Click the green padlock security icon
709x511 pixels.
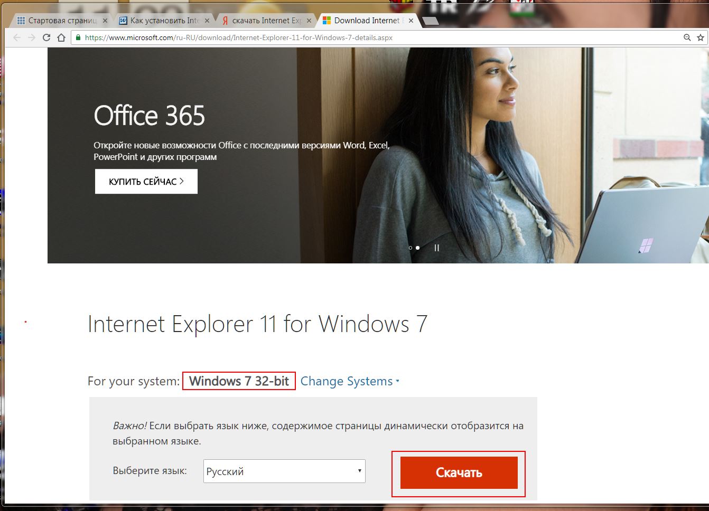pyautogui.click(x=78, y=37)
